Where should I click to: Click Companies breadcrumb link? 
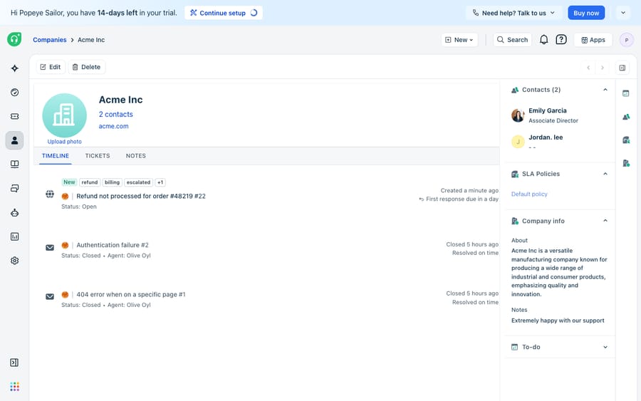pyautogui.click(x=49, y=40)
